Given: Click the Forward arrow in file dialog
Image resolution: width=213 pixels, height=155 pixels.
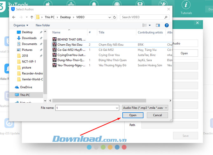Looking at the screenshot, I should point(21,17).
